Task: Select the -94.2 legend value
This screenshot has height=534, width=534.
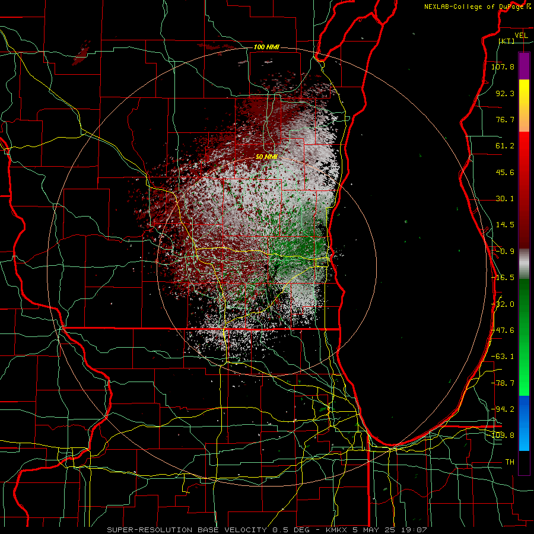Action: (503, 409)
